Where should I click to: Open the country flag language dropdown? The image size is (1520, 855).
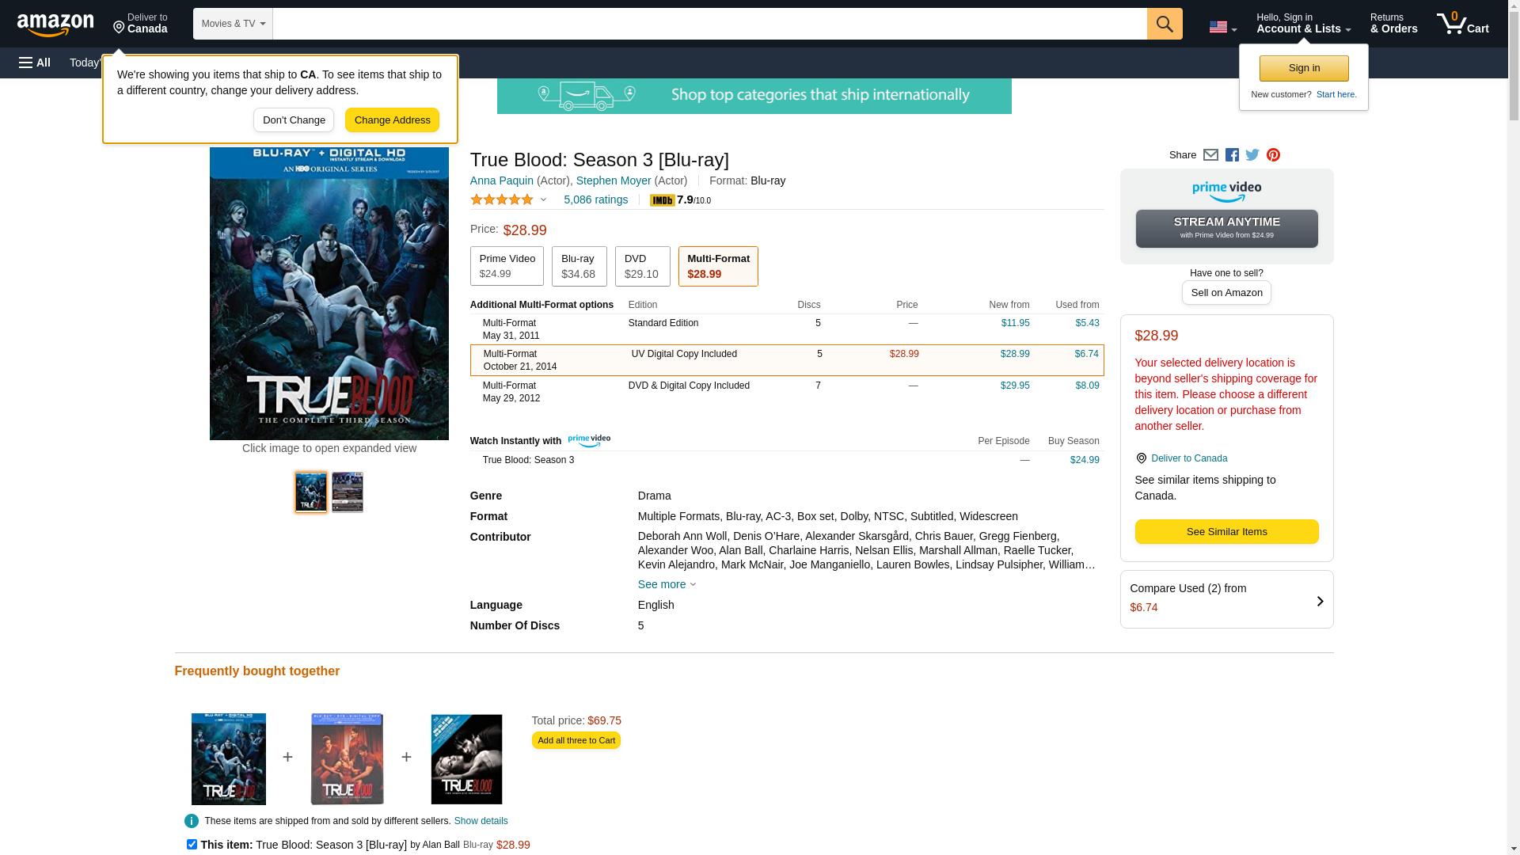click(x=1222, y=27)
